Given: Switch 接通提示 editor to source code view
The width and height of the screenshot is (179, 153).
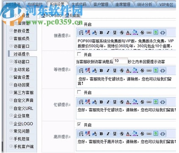Looking at the screenshot, I should [162, 32].
